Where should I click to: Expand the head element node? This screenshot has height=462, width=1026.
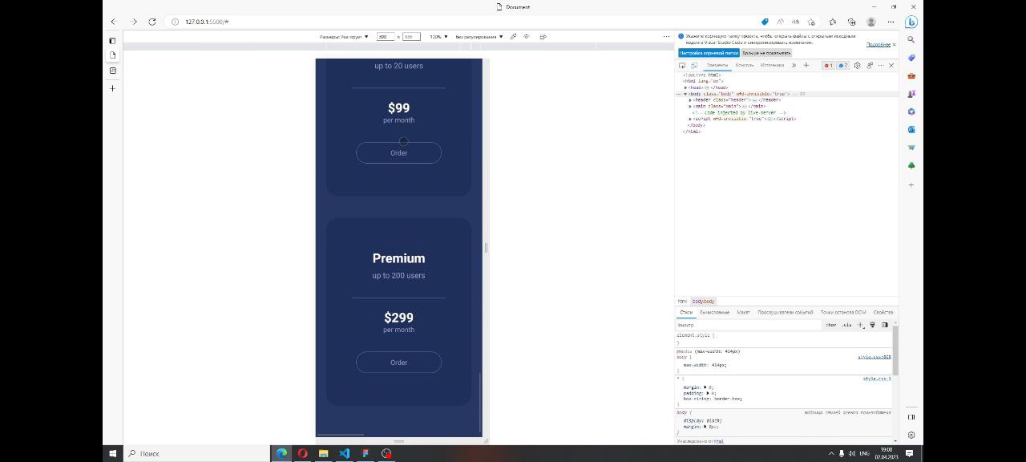(686, 87)
